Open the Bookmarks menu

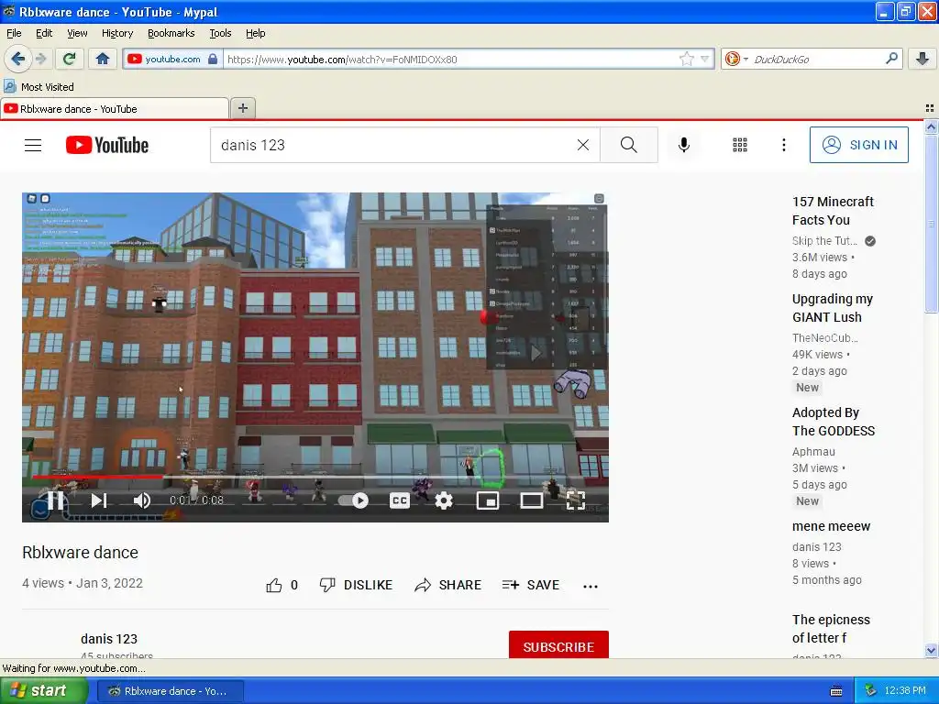tap(171, 33)
